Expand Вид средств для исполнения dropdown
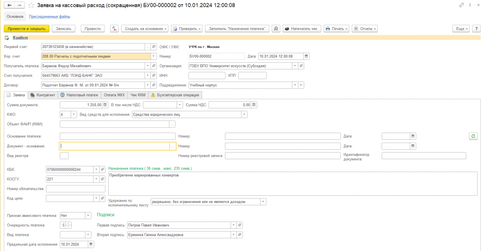486x251 pixels. pos(244,115)
